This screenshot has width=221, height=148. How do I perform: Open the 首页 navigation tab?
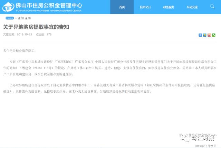[122, 7]
